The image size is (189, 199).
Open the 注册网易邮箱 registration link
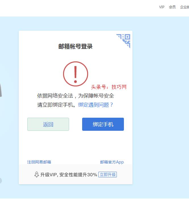pyautogui.click(x=39, y=162)
